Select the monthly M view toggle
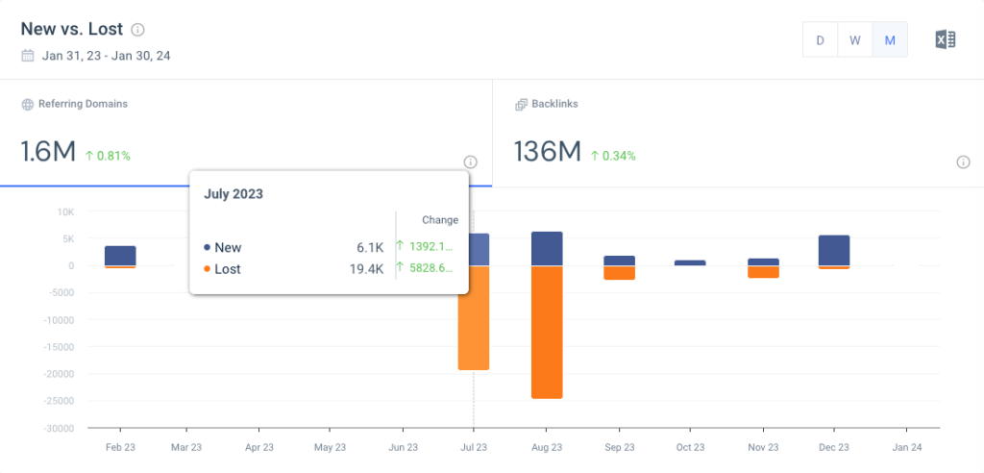 pos(890,40)
